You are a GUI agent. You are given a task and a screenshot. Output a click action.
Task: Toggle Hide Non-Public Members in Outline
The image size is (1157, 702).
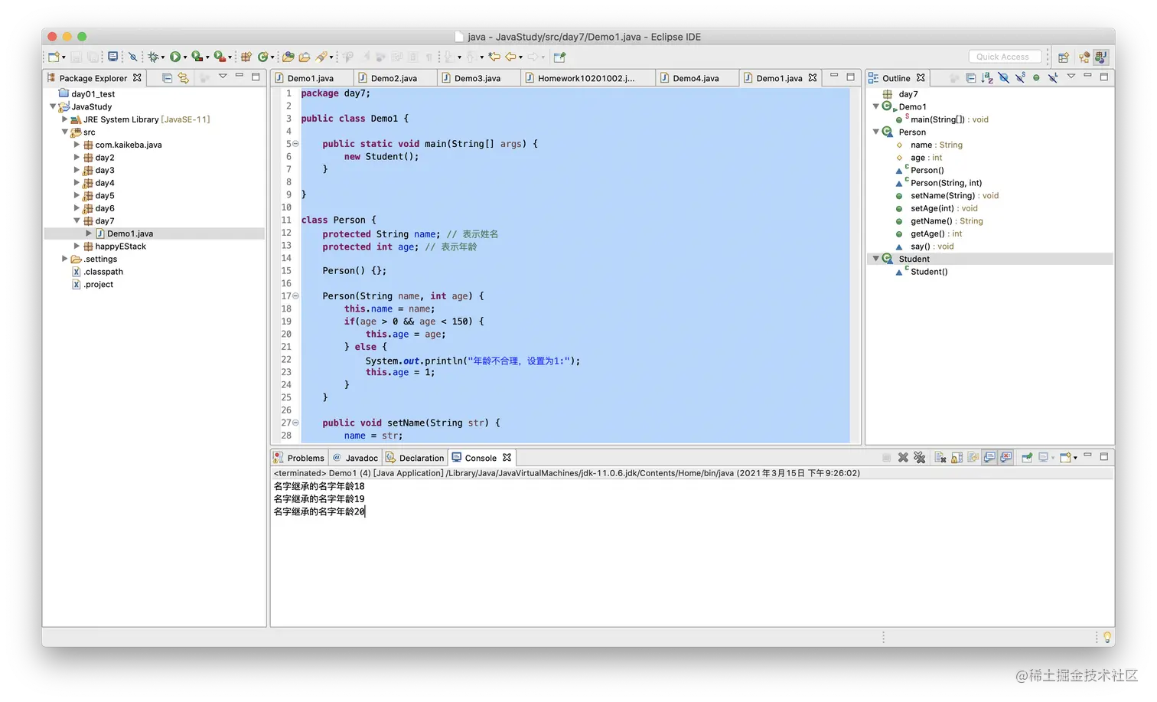1036,78
